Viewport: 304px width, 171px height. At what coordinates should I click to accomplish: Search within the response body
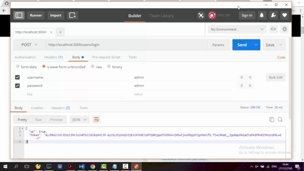pyautogui.click(x=280, y=120)
